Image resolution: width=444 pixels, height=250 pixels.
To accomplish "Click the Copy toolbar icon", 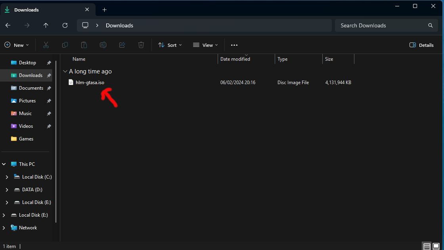I will click(x=65, y=45).
